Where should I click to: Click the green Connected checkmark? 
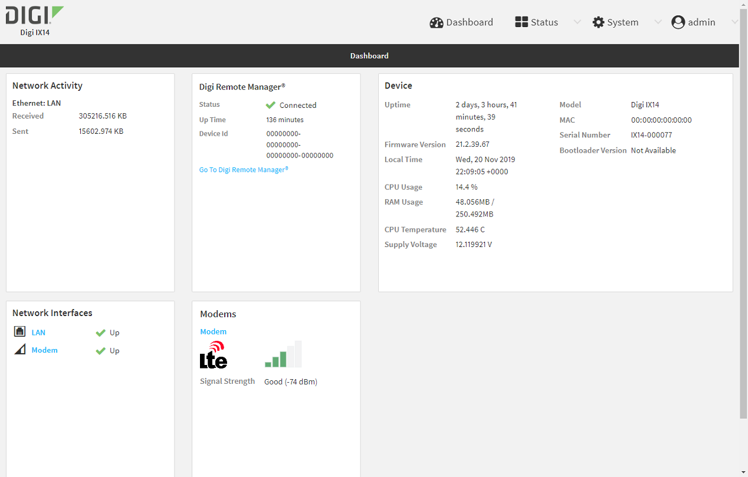point(271,105)
